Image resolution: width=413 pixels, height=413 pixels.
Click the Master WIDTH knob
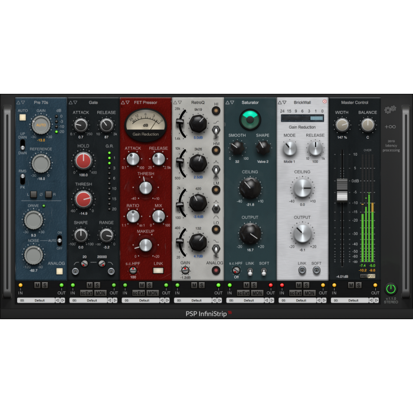[342, 125]
